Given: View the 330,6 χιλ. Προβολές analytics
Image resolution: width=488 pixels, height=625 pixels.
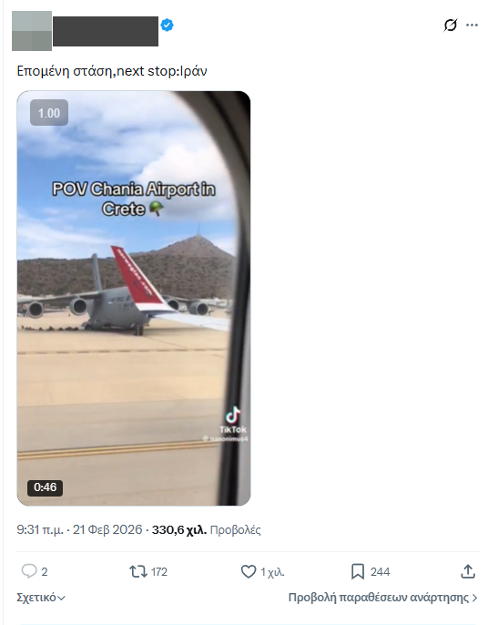Looking at the screenshot, I should coord(207,529).
